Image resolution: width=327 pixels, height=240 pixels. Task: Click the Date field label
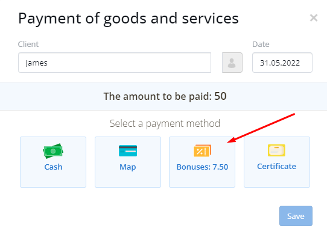[261, 44]
